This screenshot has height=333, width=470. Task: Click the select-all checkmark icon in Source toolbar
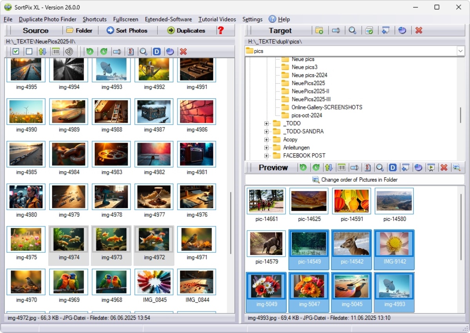16,51
